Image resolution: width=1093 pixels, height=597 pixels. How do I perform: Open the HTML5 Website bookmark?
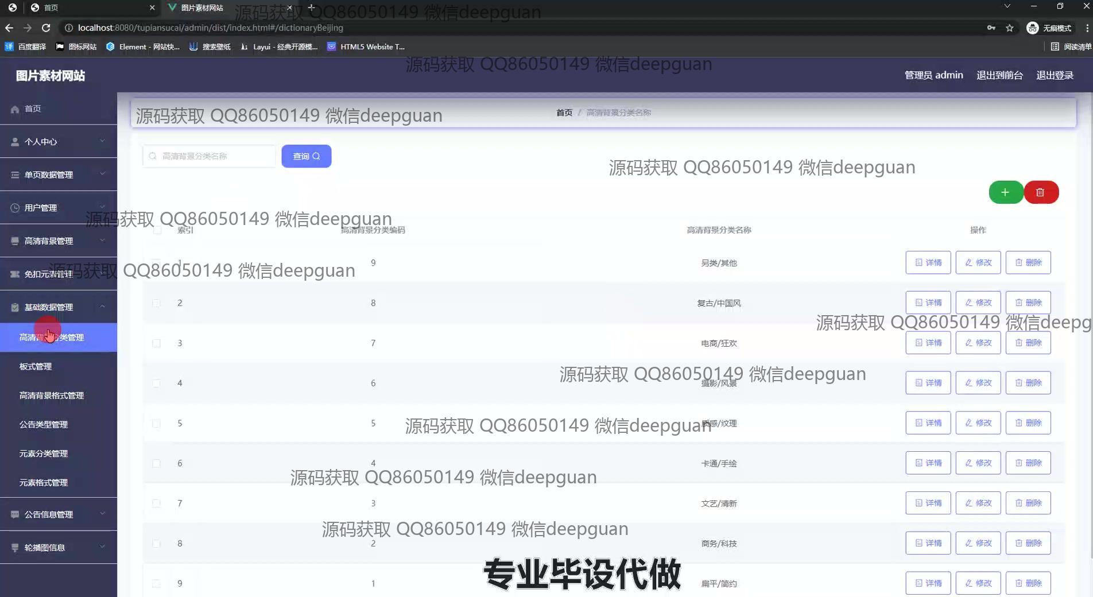click(x=366, y=46)
